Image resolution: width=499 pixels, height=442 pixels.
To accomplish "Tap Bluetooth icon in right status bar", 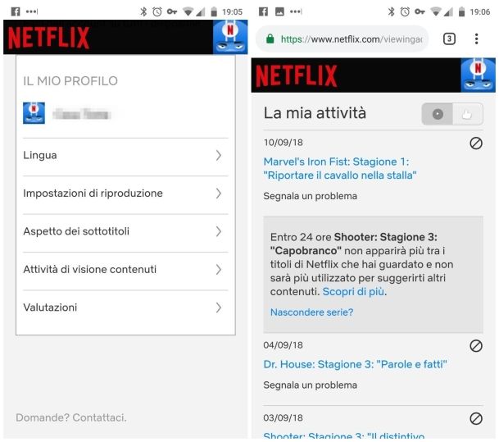I will 391,11.
